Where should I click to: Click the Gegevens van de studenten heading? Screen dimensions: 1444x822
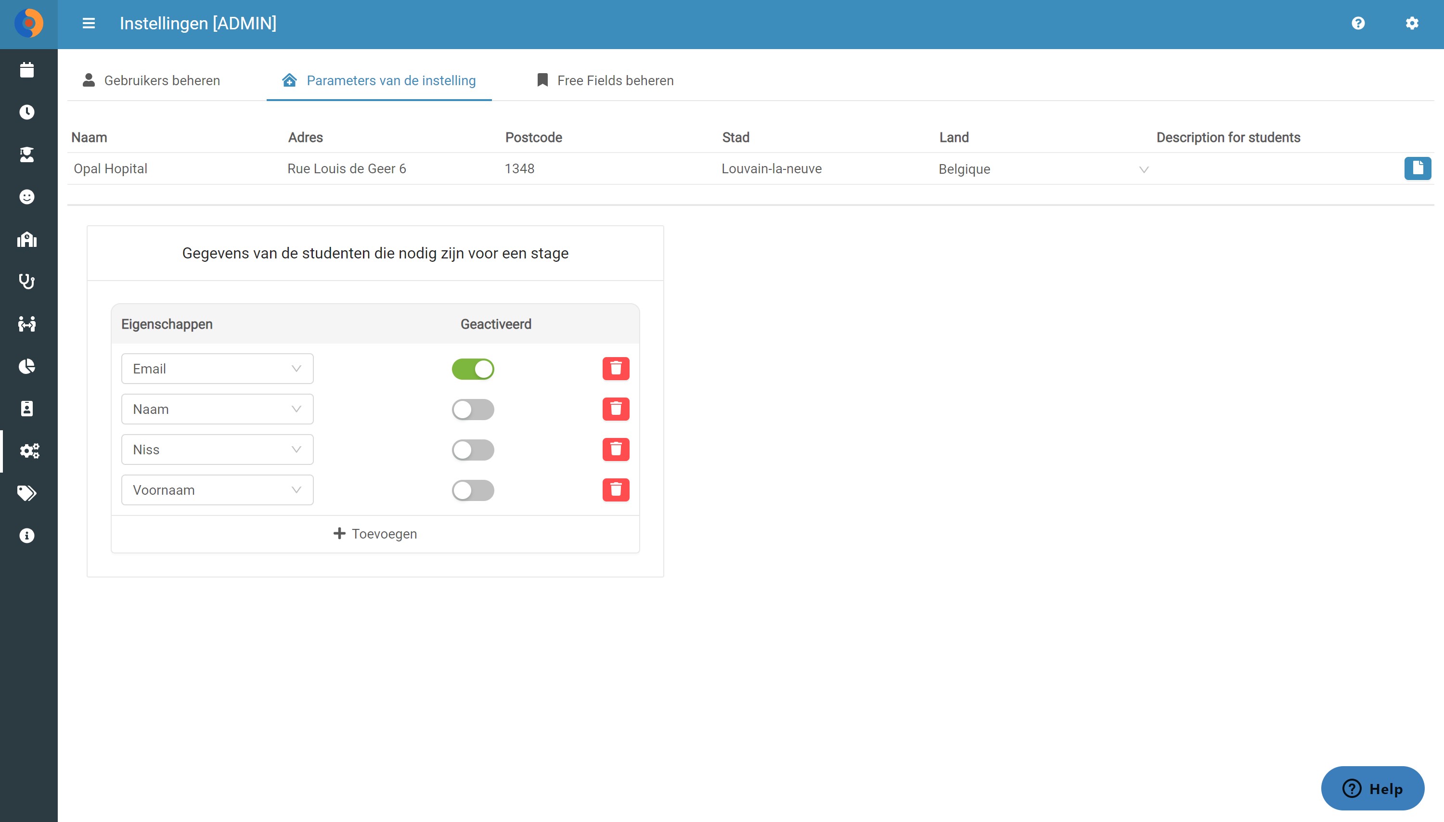(375, 254)
